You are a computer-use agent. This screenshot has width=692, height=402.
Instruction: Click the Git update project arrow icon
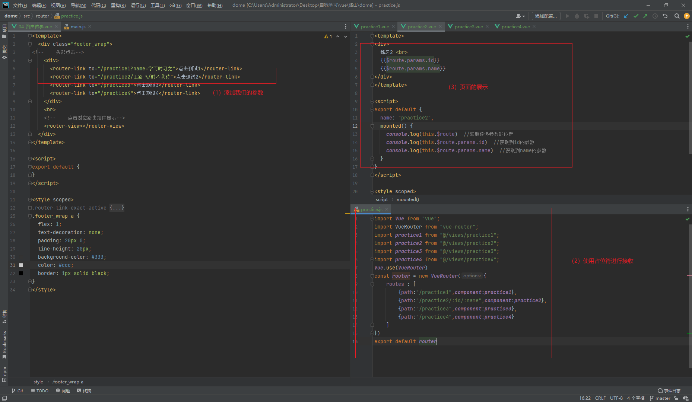626,16
